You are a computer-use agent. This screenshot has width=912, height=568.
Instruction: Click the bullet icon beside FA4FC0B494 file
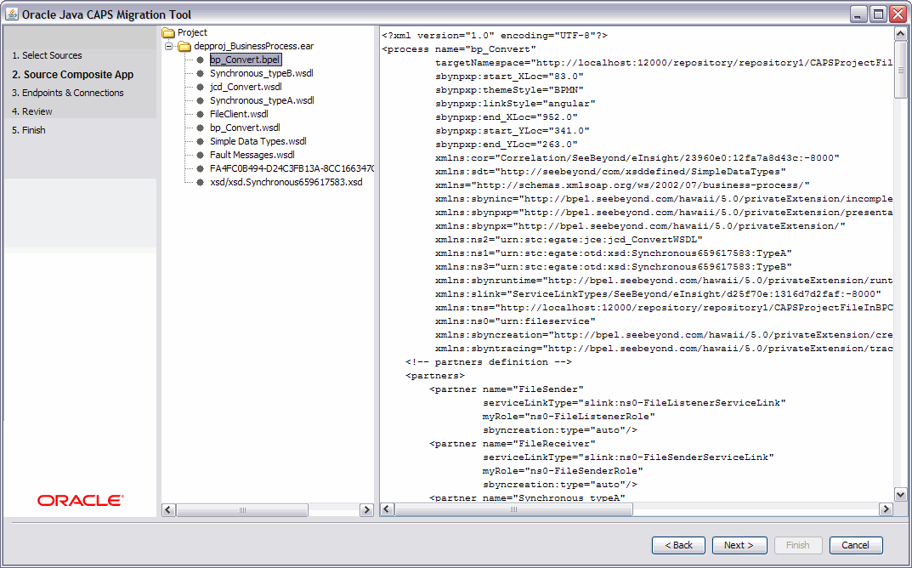pos(200,168)
